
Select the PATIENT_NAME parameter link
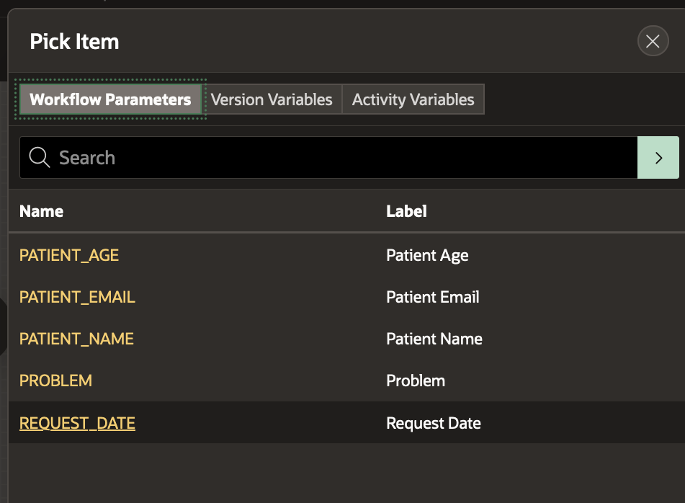pos(76,339)
